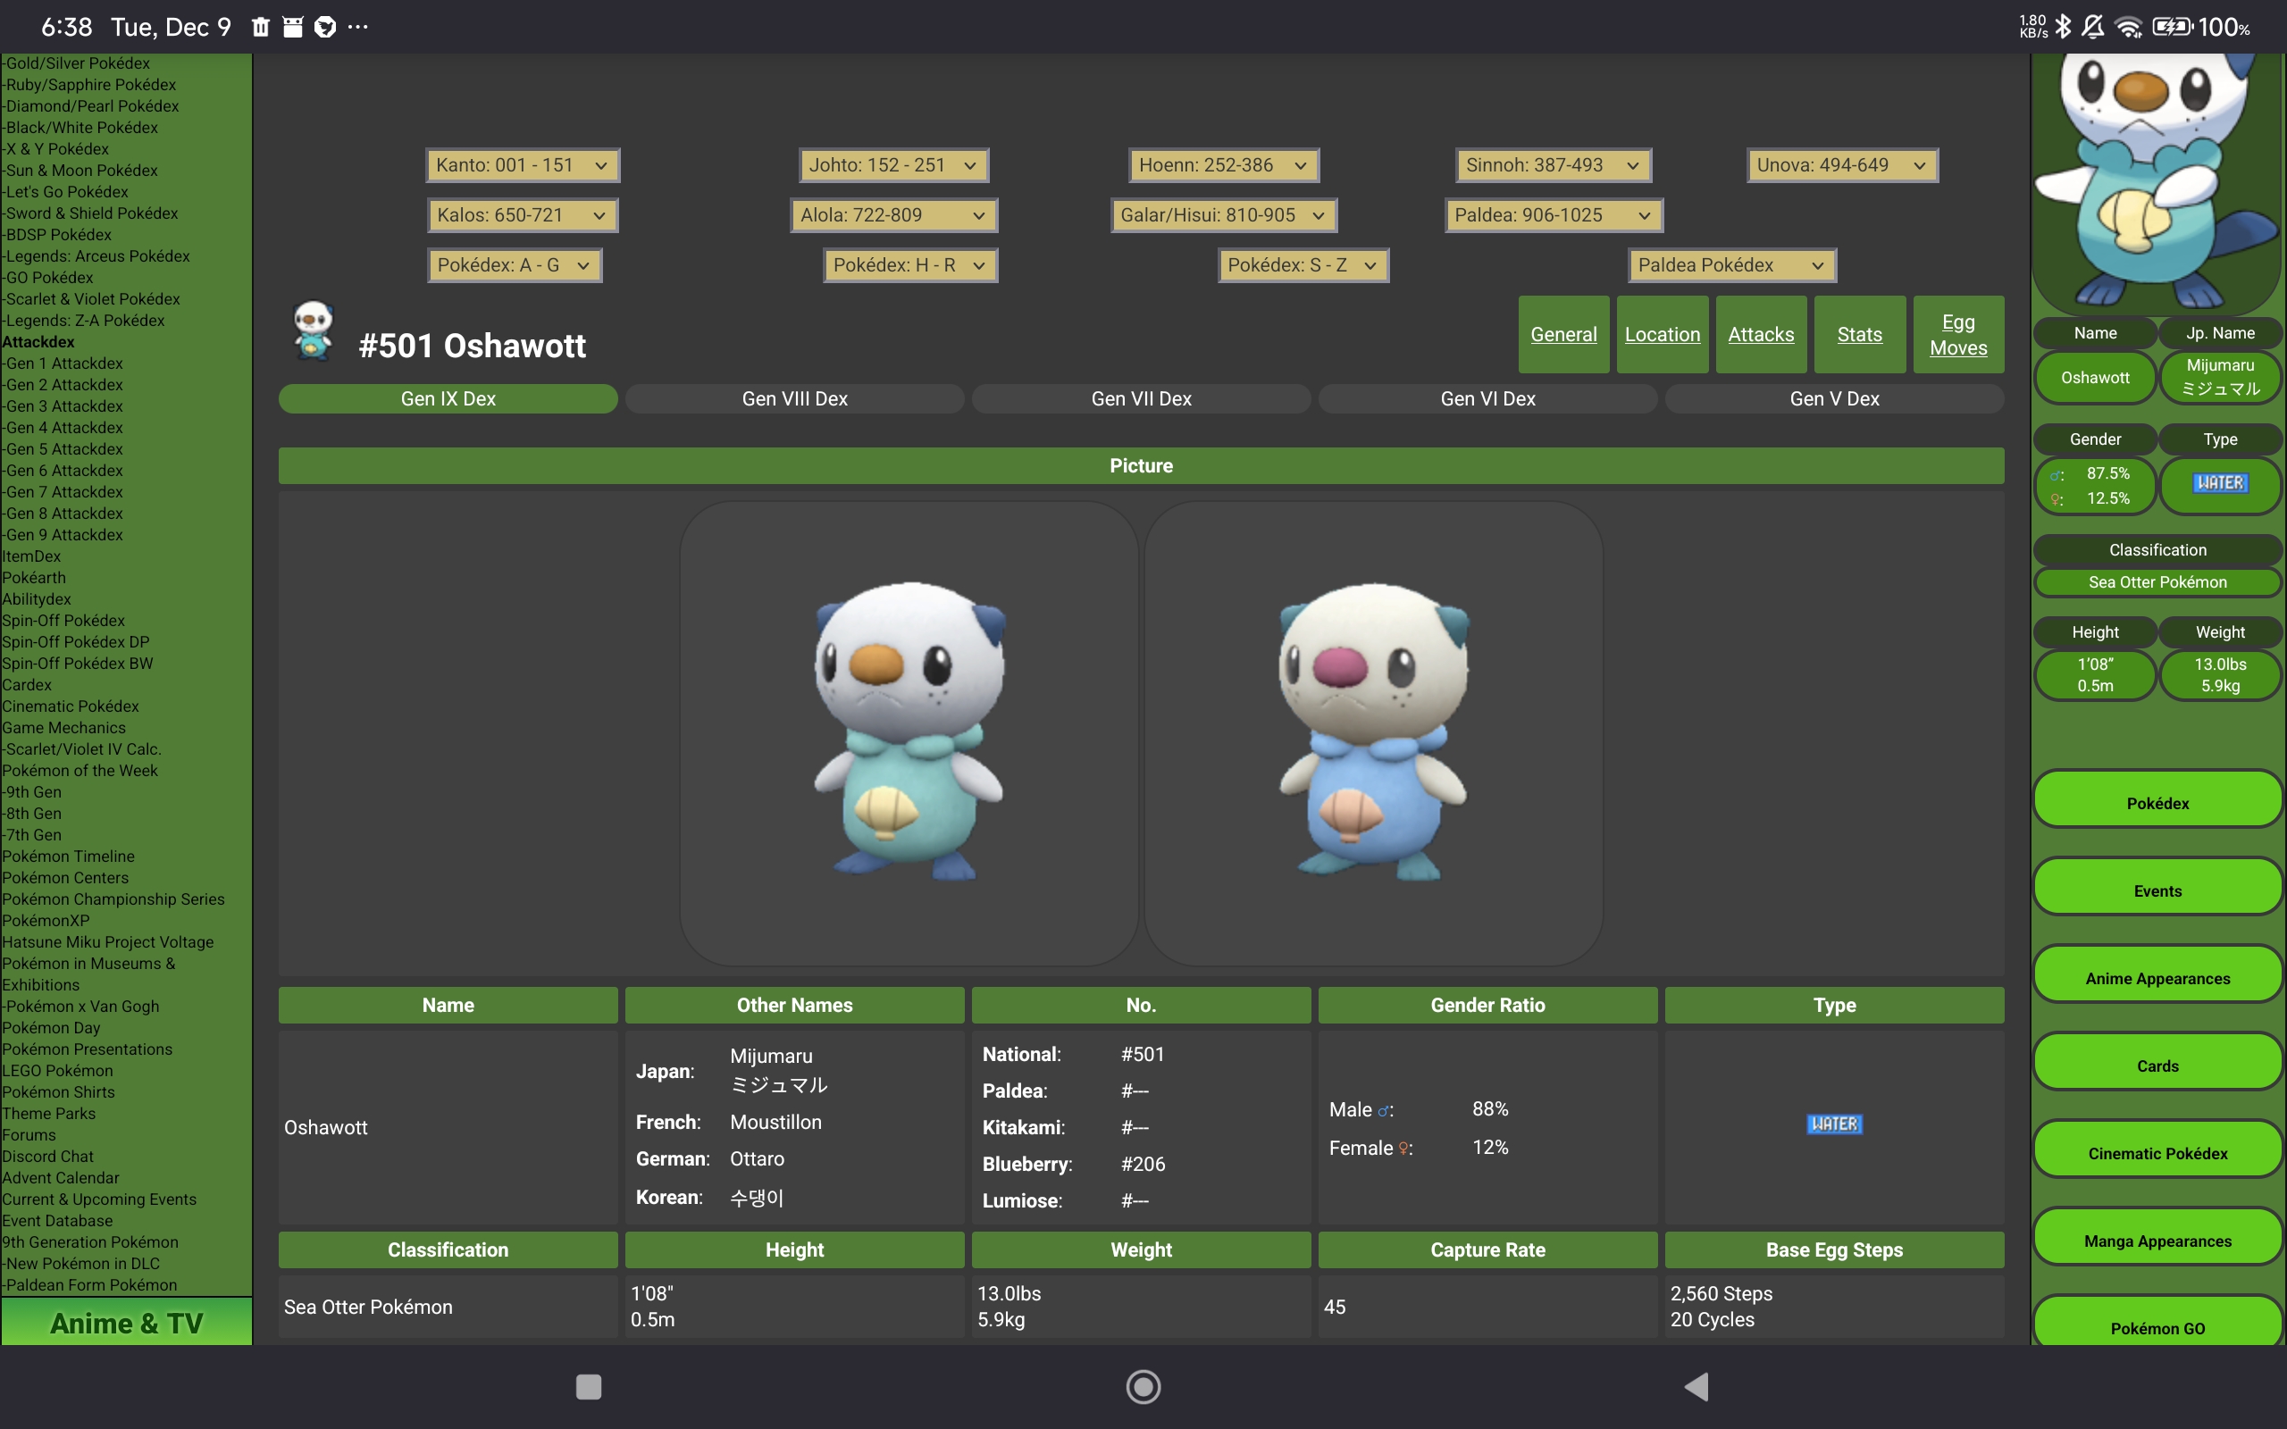Tap the three-dots notification overflow in status bar
Image resolution: width=2287 pixels, height=1429 pixels.
coord(358,27)
